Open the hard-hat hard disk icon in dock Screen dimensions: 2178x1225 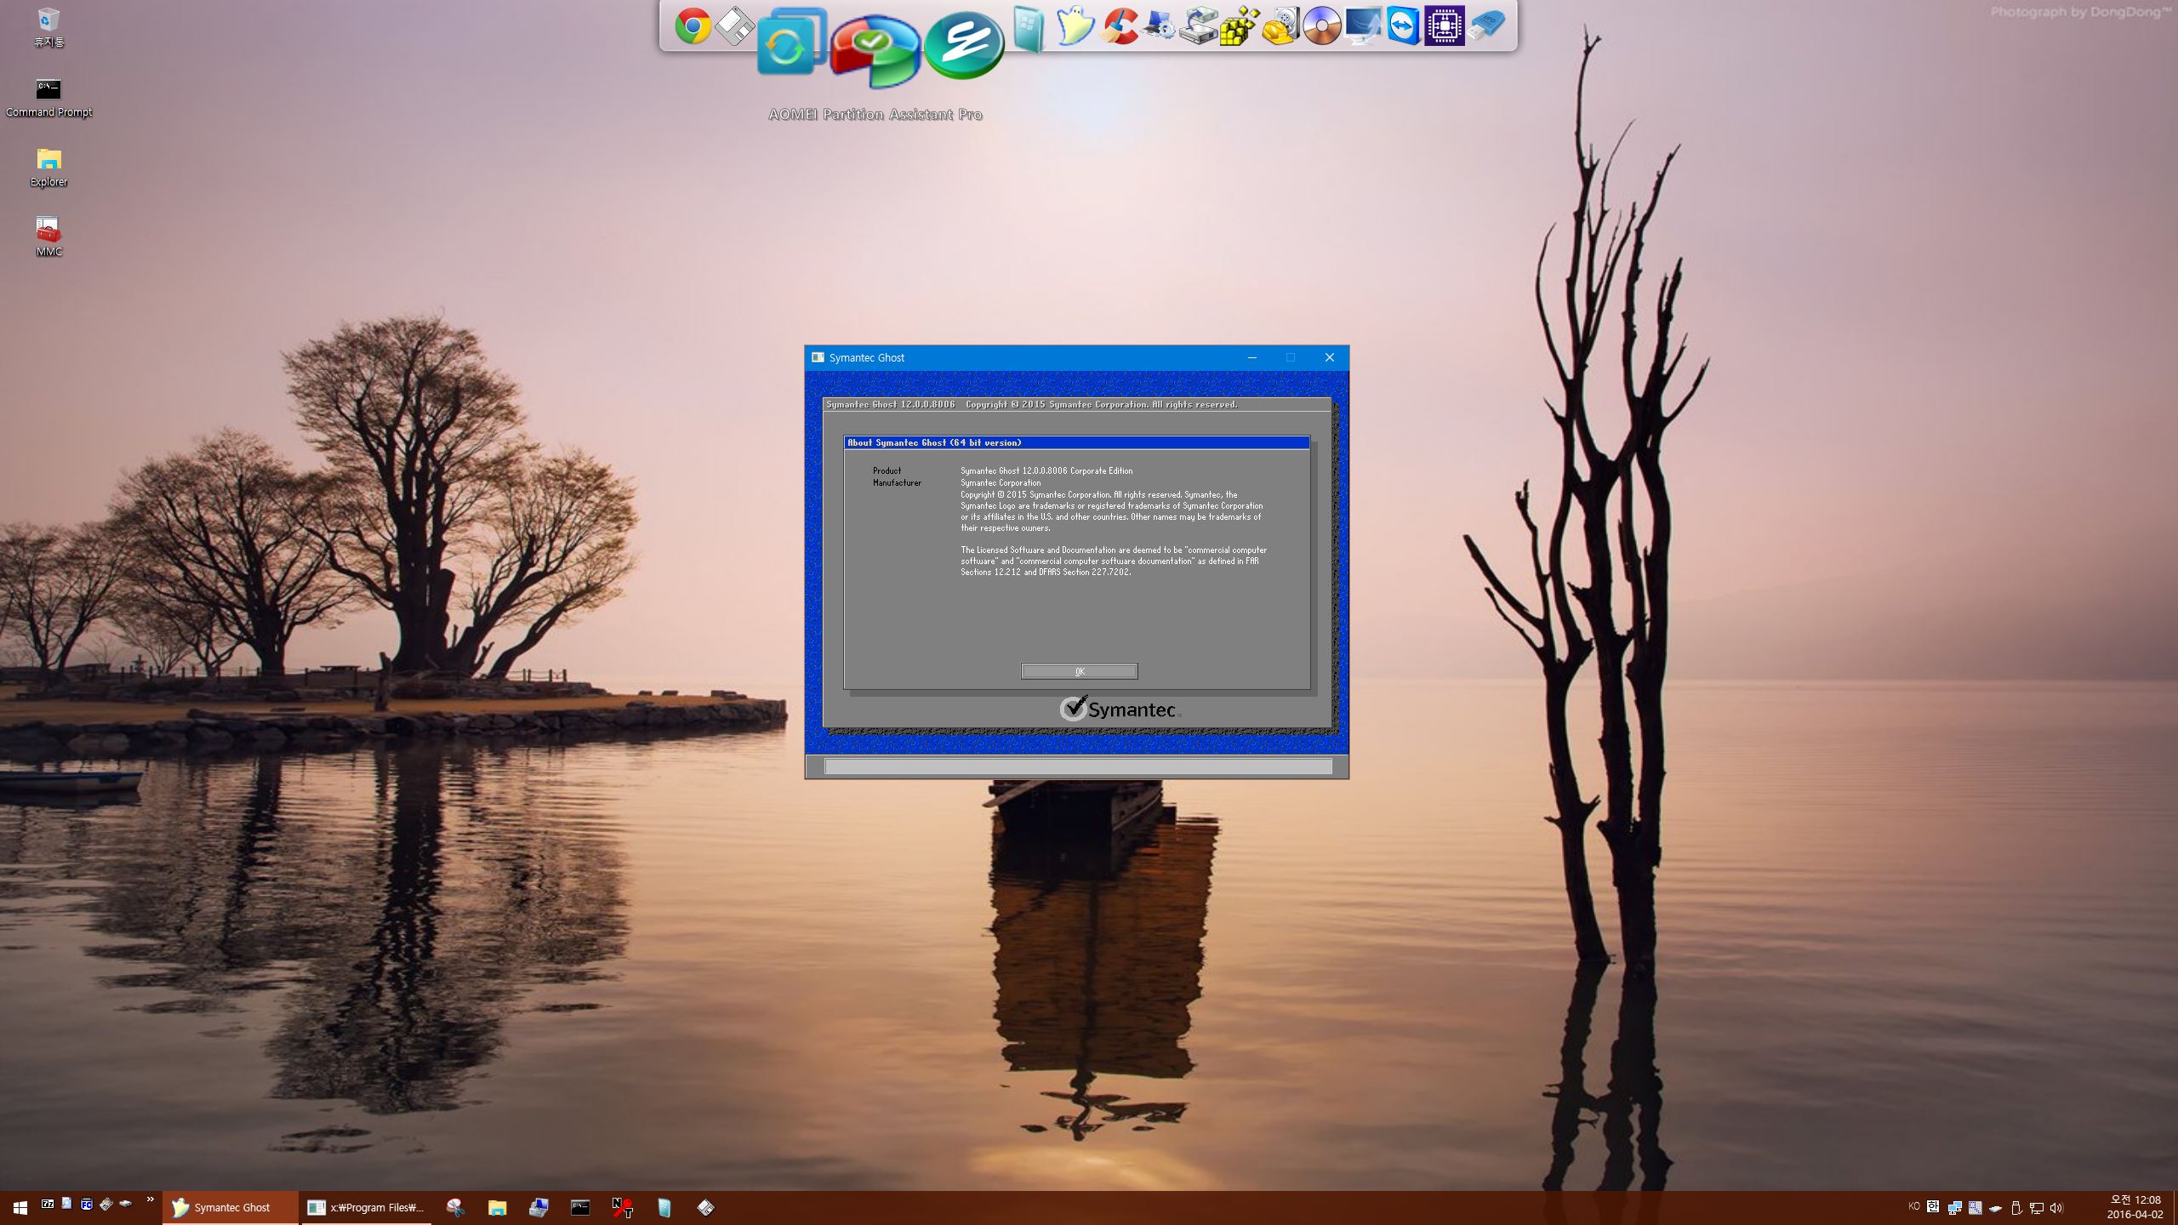click(1280, 26)
